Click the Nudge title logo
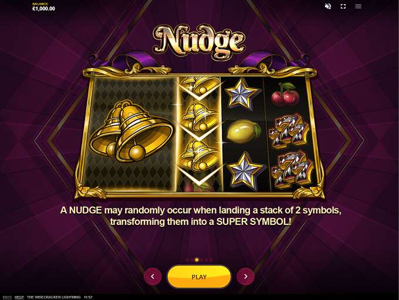The width and height of the screenshot is (399, 300). [199, 41]
